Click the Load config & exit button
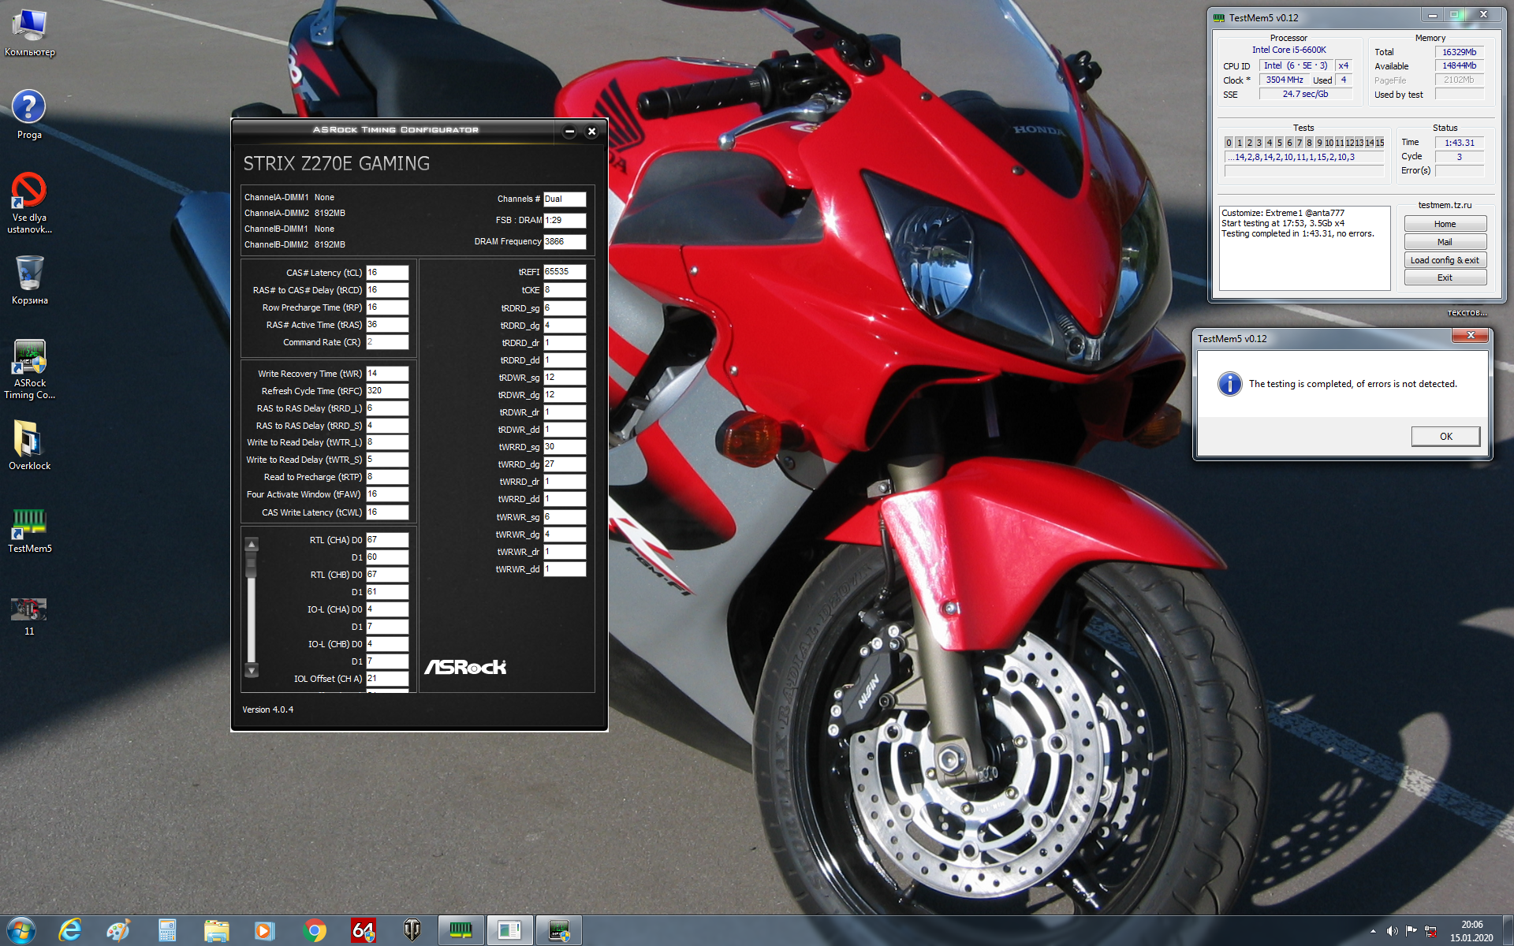This screenshot has width=1514, height=946. click(1445, 260)
